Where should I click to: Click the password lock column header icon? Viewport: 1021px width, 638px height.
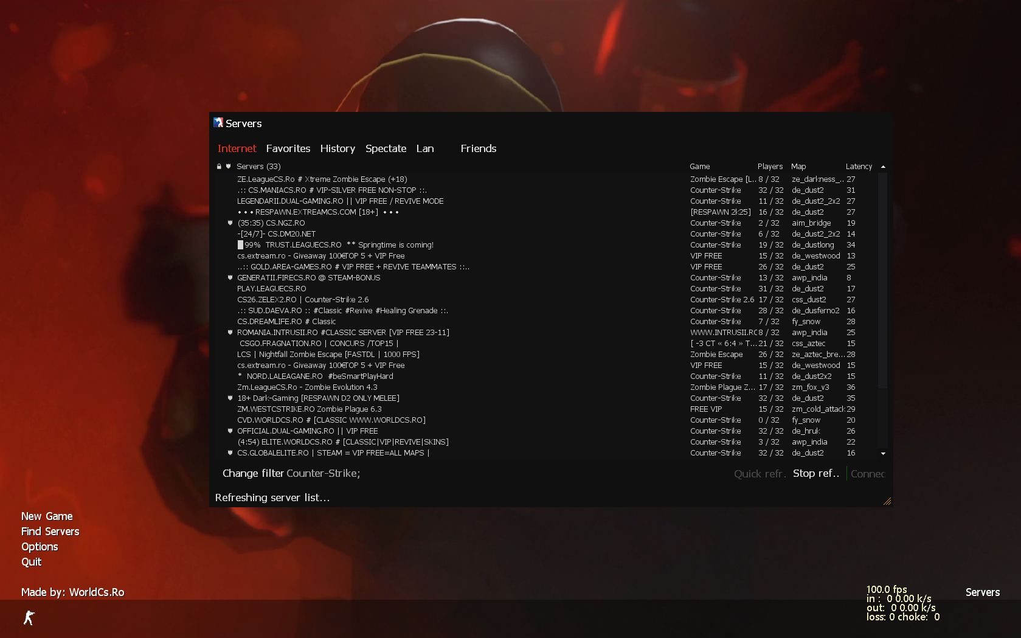pyautogui.click(x=219, y=167)
